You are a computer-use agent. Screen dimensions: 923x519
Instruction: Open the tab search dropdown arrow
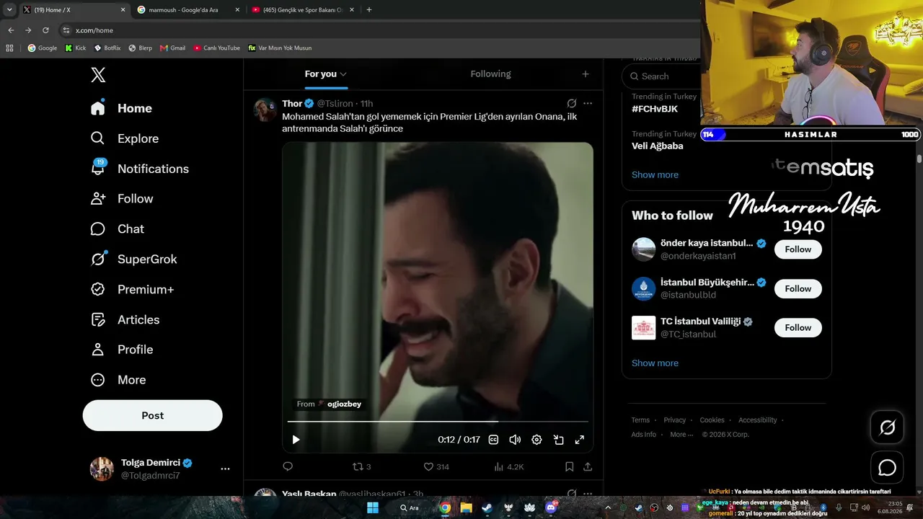[x=9, y=10]
